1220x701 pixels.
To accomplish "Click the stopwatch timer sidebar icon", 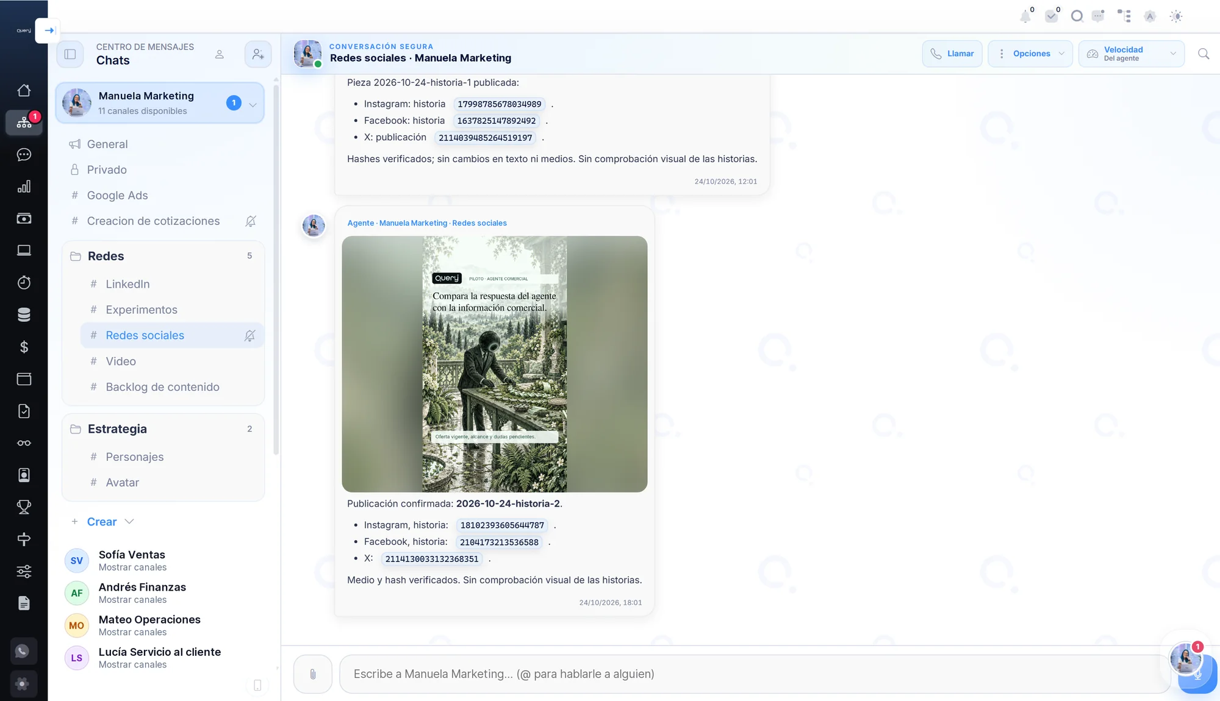I will coord(24,283).
